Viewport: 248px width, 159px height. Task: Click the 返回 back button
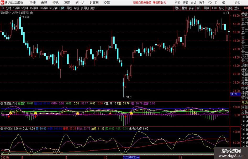[237, 8]
